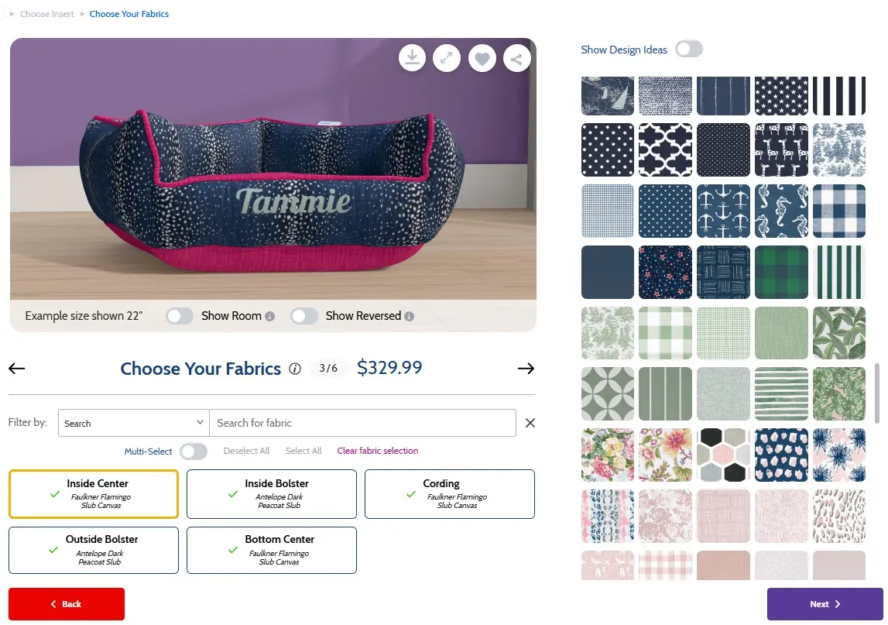Viewport: 888px width, 625px height.
Task: Click the left arrow previous step icon
Action: 17,368
